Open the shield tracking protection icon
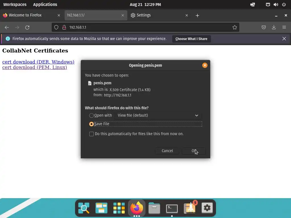 [56, 28]
